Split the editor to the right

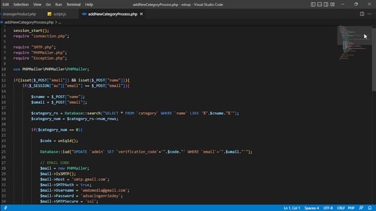(x=362, y=14)
